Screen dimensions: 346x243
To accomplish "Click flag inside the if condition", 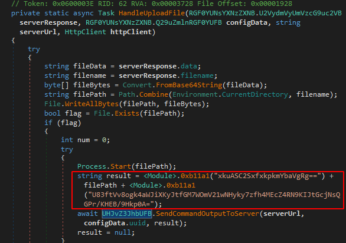I will coord(69,123).
